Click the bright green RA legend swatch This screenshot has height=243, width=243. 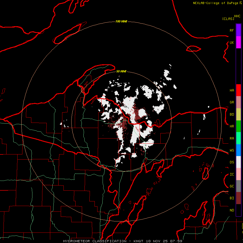coord(238,138)
